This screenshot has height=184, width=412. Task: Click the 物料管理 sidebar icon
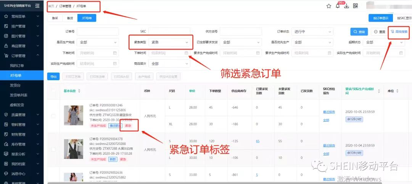[6, 125]
